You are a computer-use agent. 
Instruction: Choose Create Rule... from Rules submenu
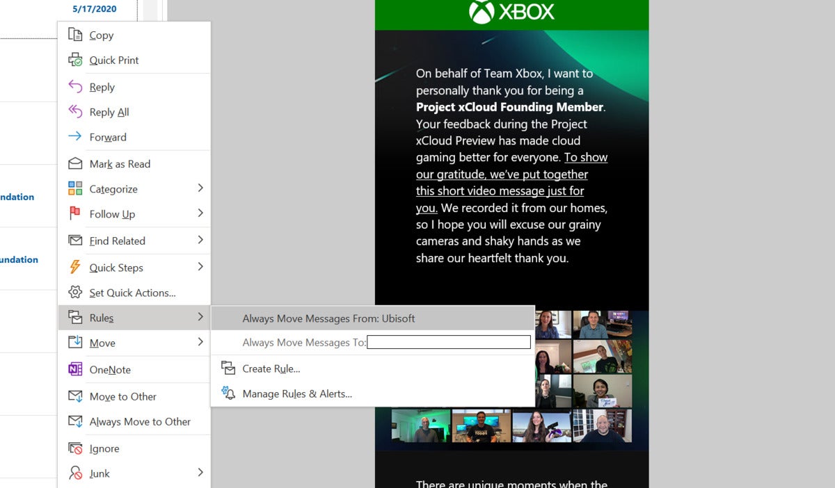pos(373,368)
